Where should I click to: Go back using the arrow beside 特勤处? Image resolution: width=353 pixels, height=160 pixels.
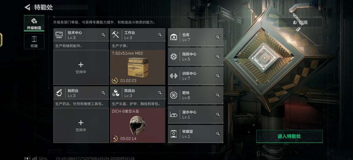tap(27, 7)
